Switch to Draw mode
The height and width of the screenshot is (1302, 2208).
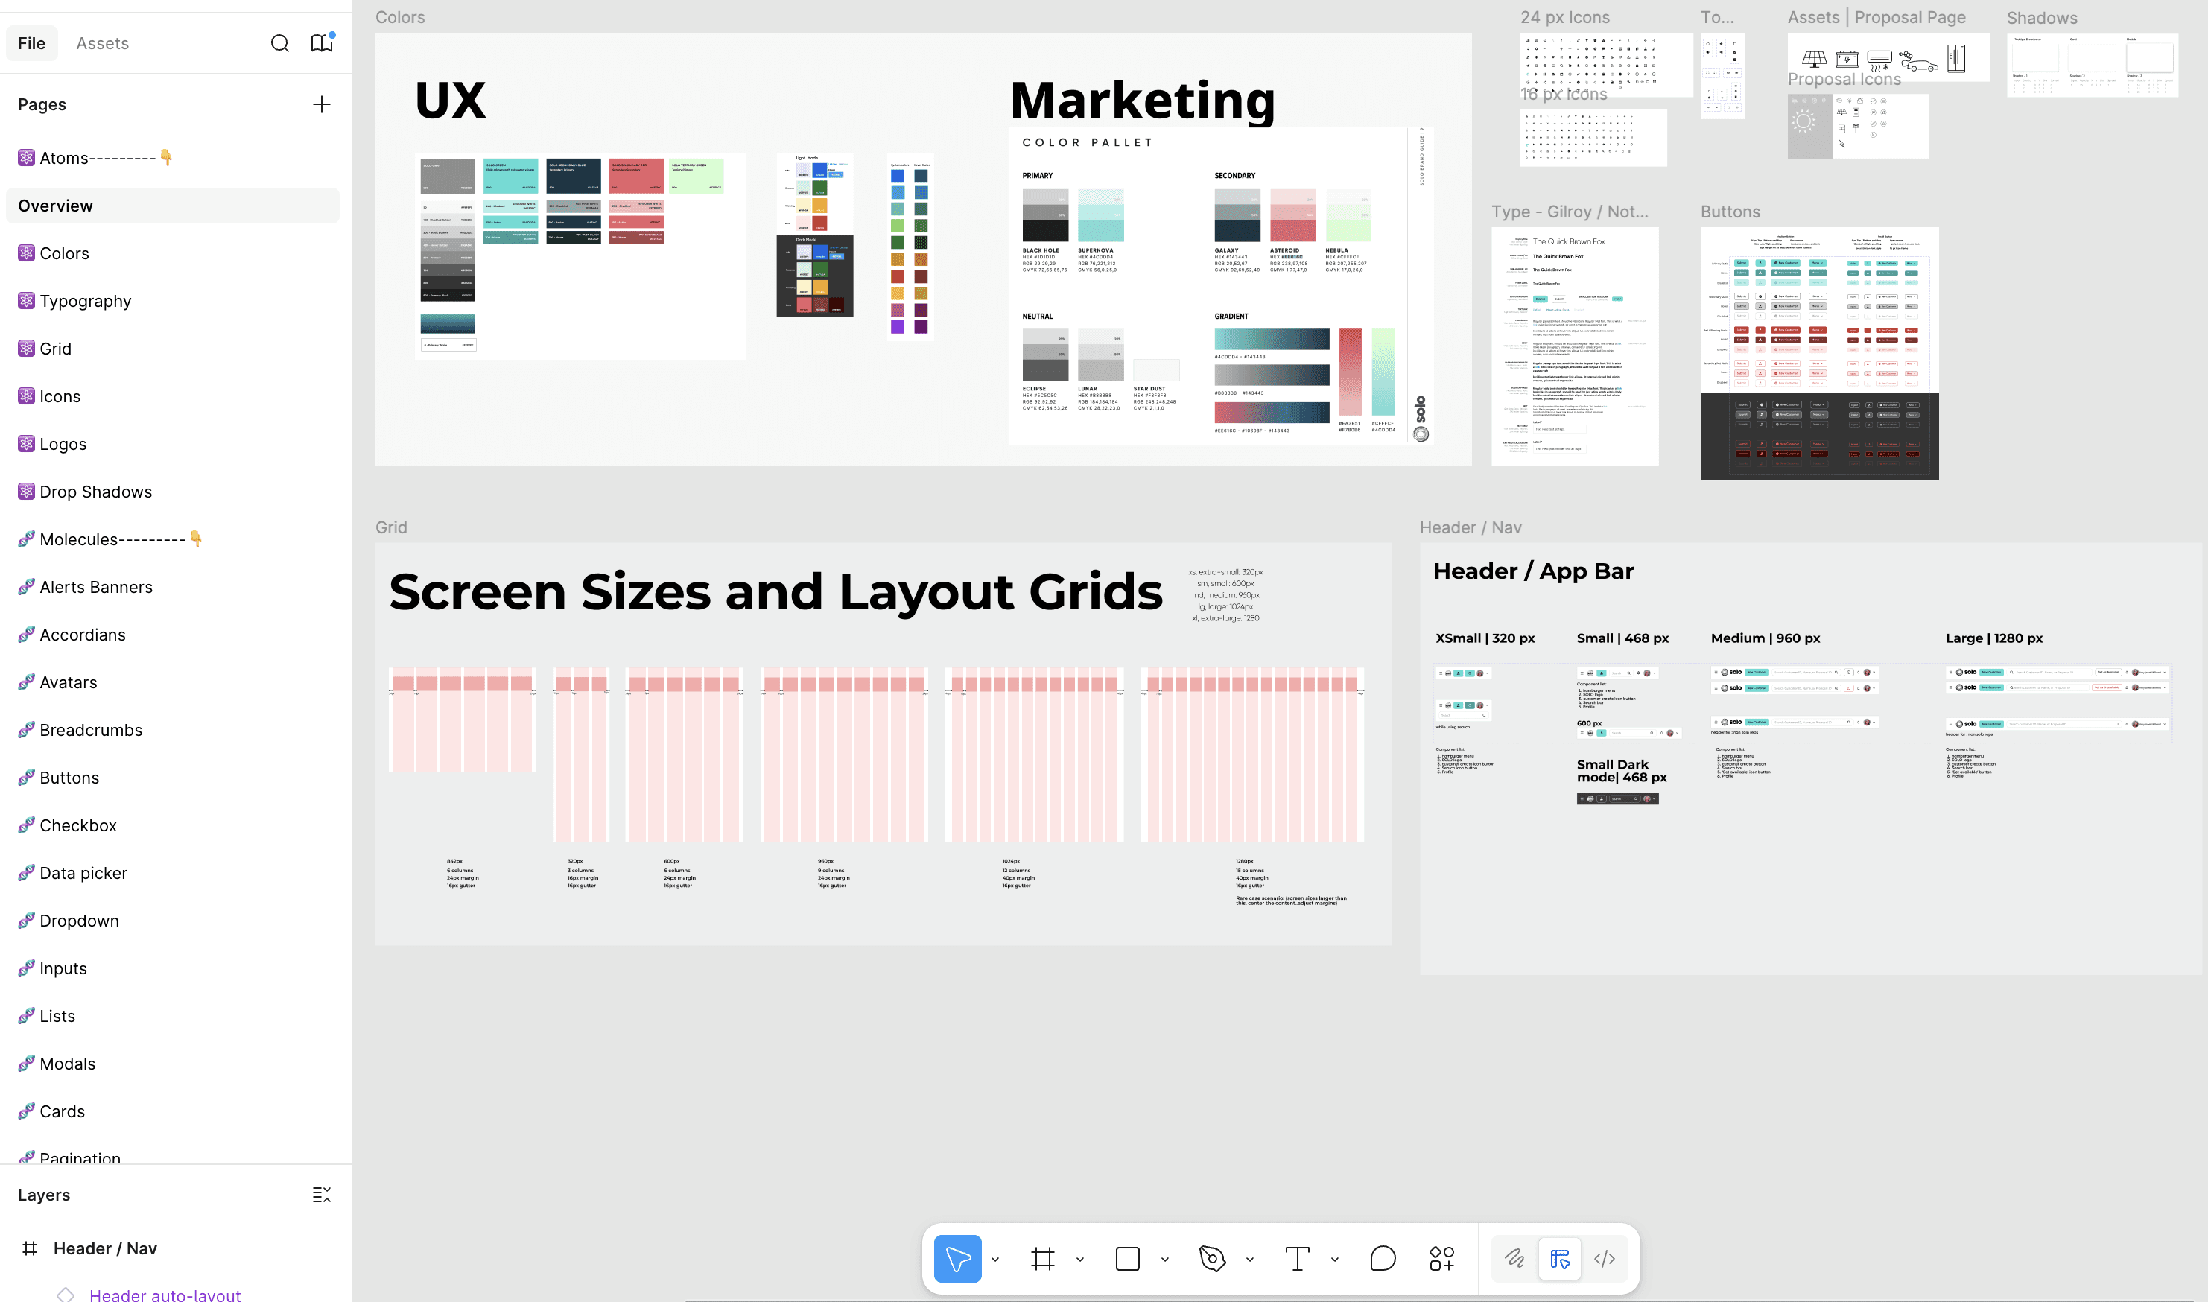click(1515, 1259)
